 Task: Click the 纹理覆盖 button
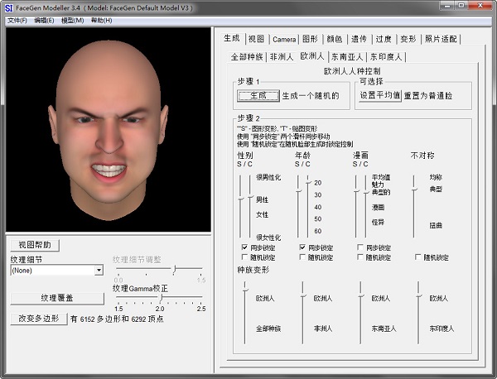pyautogui.click(x=57, y=298)
